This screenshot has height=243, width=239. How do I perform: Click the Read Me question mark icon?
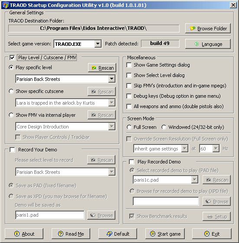coord(61,233)
